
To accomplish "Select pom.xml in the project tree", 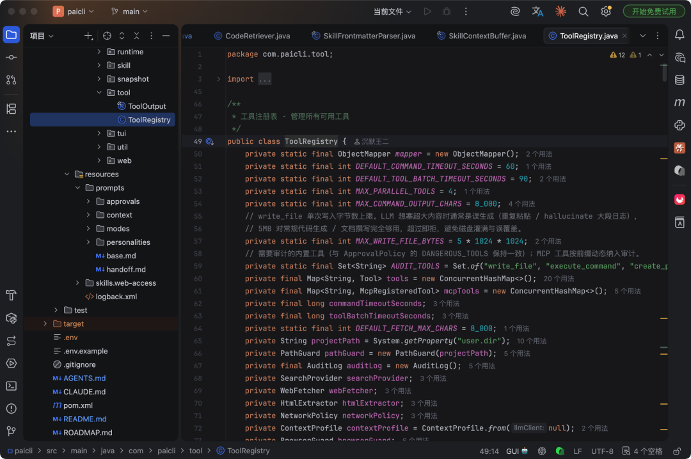I will (73, 405).
